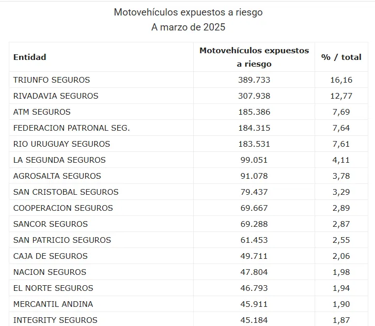Click the 1,94 percentage for El Norte

pyautogui.click(x=341, y=288)
